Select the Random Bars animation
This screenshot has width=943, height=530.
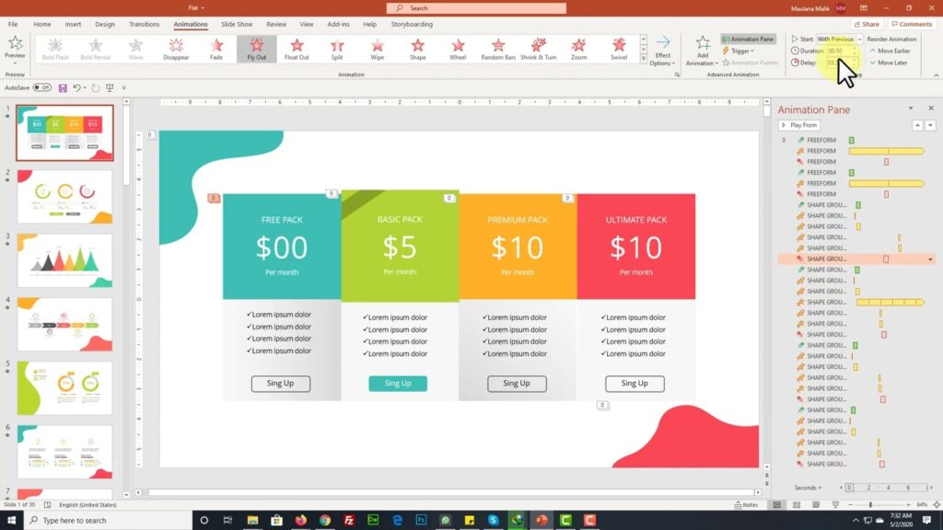[x=498, y=49]
